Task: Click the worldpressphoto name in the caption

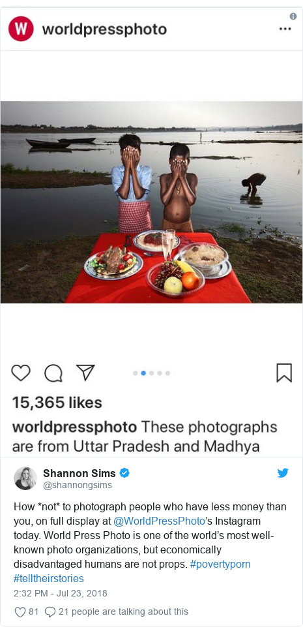Action: tap(74, 427)
